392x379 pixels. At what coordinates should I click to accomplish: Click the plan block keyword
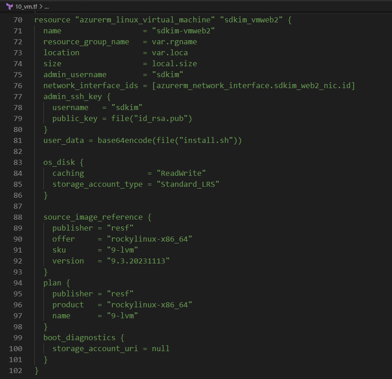point(53,283)
